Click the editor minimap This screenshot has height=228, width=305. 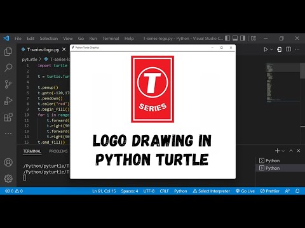(x=283, y=82)
